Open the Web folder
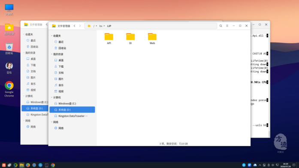 coord(152,39)
